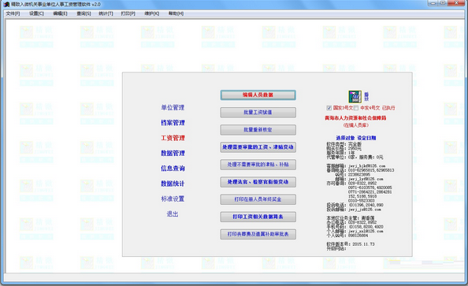Select 档案管理 in the left navigation
Screen dimensions: 468x286
click(x=173, y=123)
